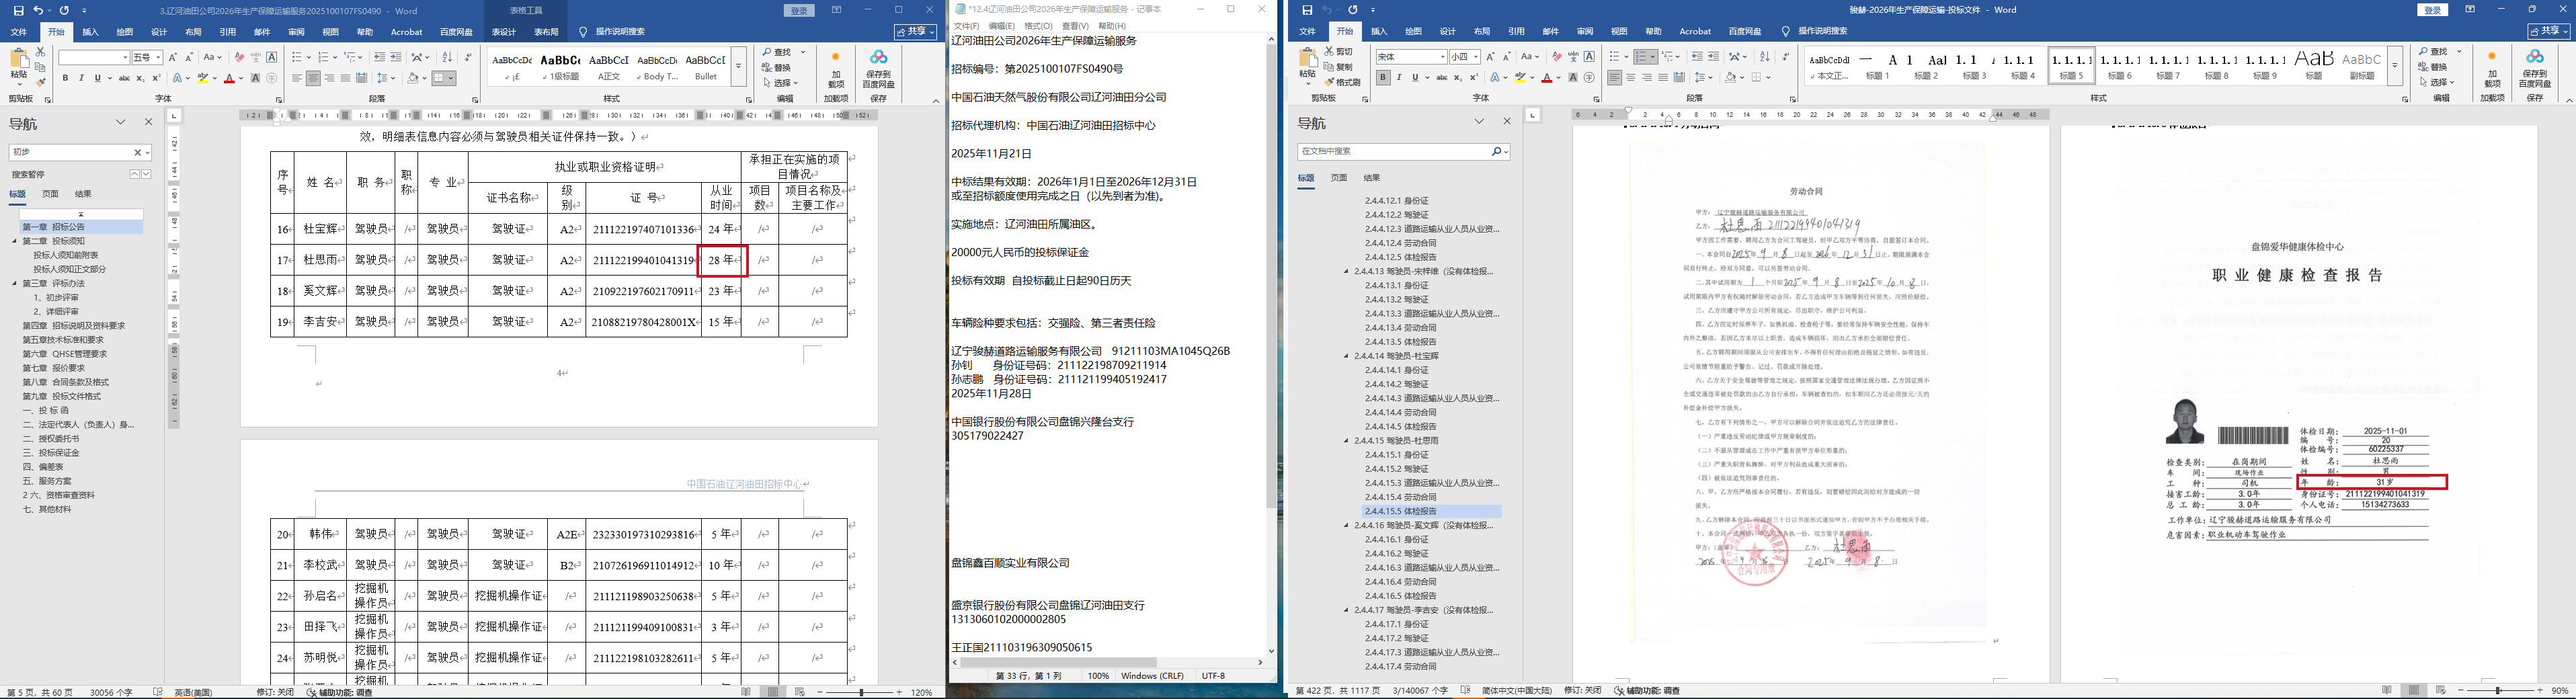Image resolution: width=2576 pixels, height=699 pixels.
Task: Switch to 结果 view in right navigation pane
Action: [1371, 178]
